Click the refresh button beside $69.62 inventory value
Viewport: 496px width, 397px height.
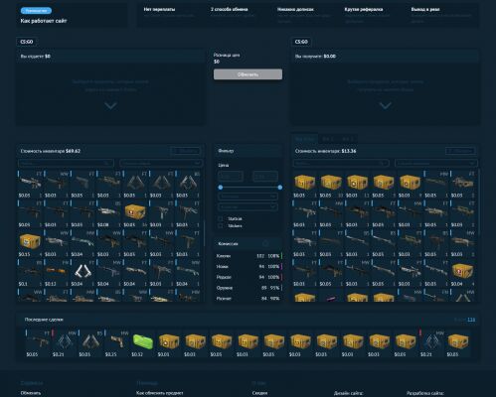coord(185,151)
